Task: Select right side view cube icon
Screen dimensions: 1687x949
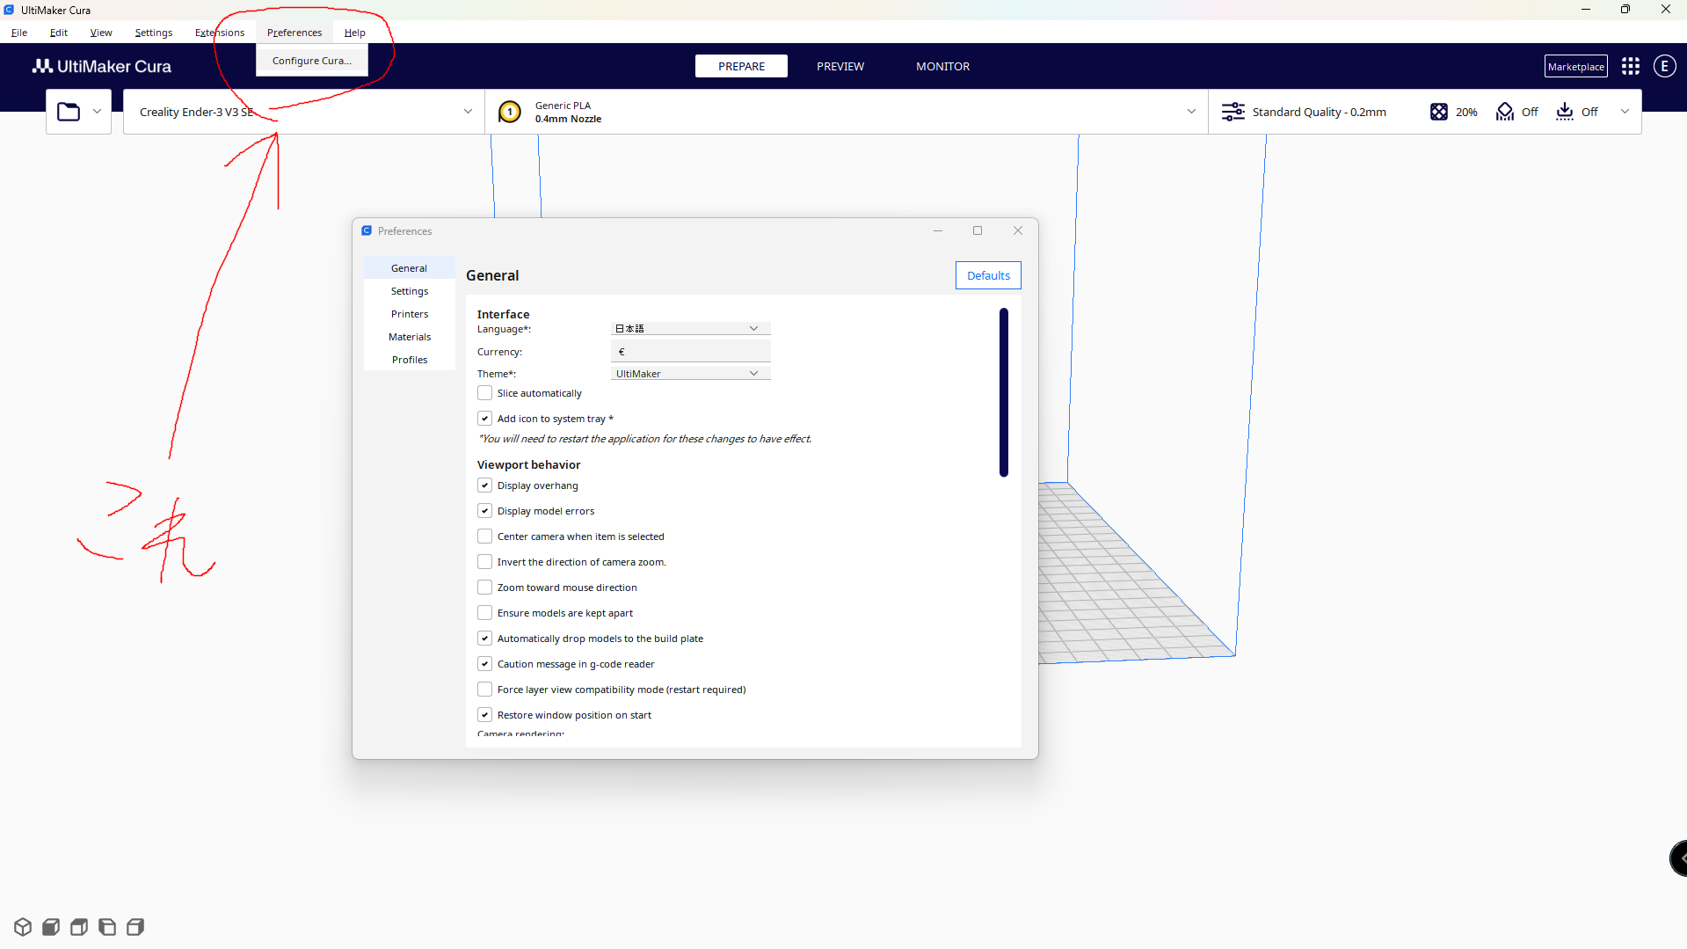Action: (x=135, y=927)
